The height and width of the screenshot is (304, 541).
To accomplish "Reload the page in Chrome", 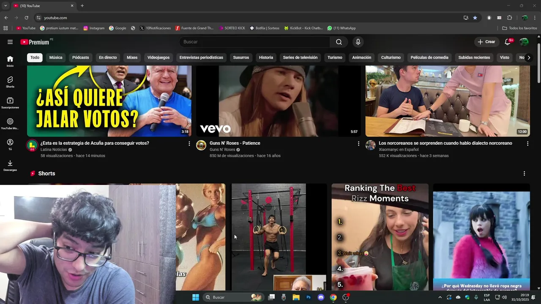I will (26, 18).
